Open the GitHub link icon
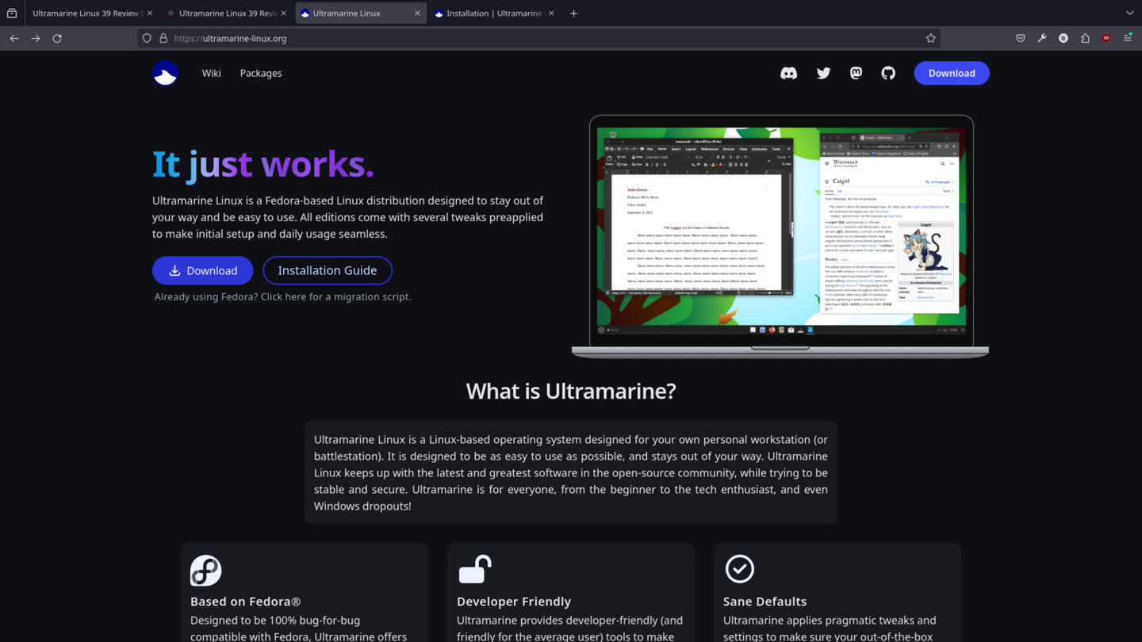The image size is (1142, 642). (x=888, y=73)
